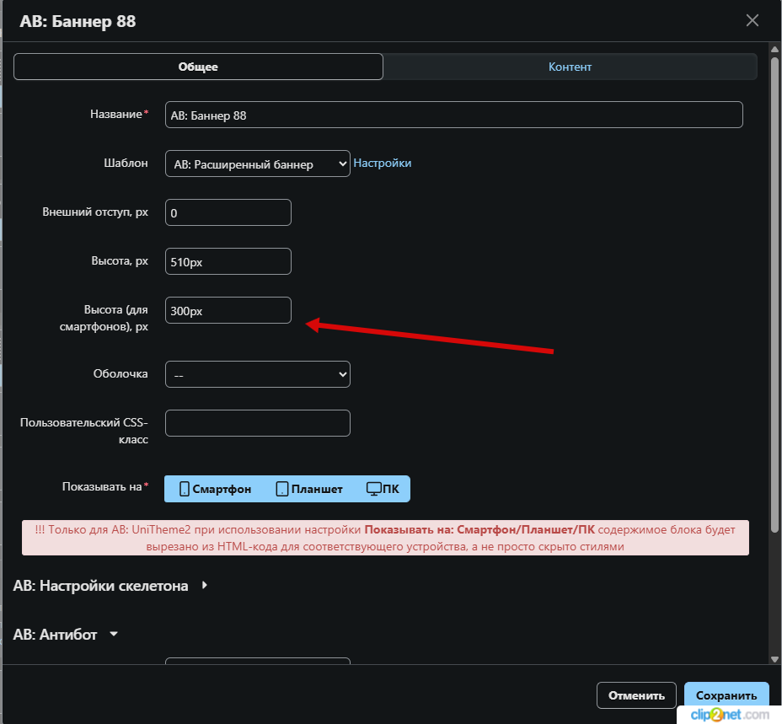782x724 pixels.
Task: Open the Настройки link next to template
Action: point(382,164)
